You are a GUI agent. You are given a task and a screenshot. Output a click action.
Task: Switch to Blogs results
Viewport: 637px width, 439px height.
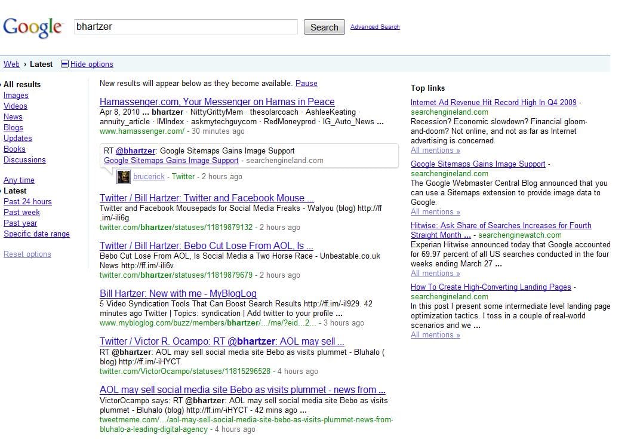coord(14,128)
